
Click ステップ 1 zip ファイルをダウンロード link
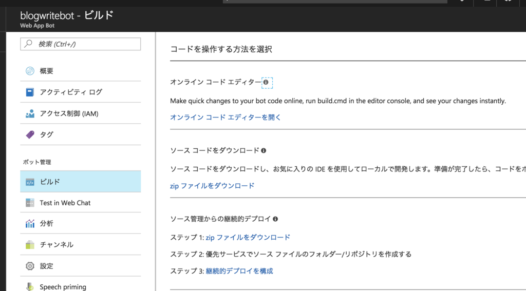248,237
